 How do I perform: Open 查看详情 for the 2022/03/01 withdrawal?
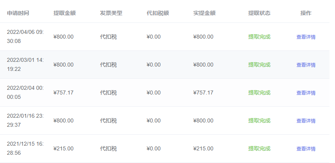(x=306, y=65)
